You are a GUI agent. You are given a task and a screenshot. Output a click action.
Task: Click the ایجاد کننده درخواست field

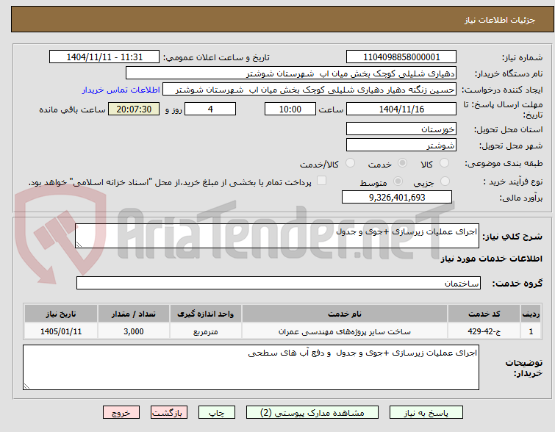[x=309, y=90]
